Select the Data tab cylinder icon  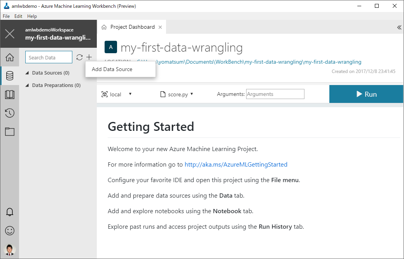click(x=10, y=76)
